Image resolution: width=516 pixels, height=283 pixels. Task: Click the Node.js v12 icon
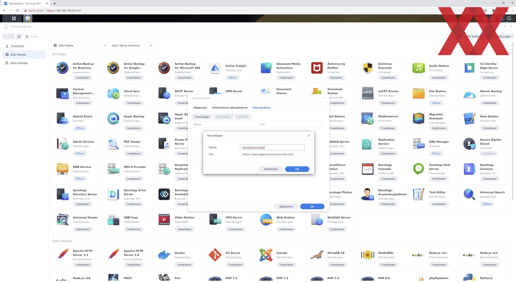click(419, 255)
